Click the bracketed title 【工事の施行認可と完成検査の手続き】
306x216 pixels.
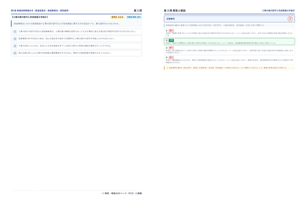[30, 17]
